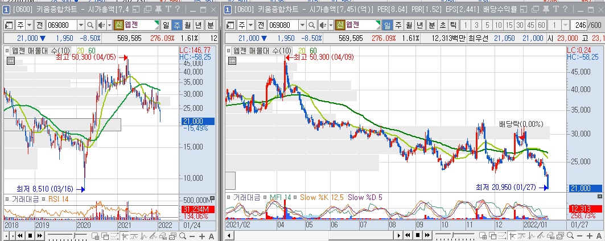
Task: Select 주 weekly period in right chart
Action: click(x=398, y=26)
